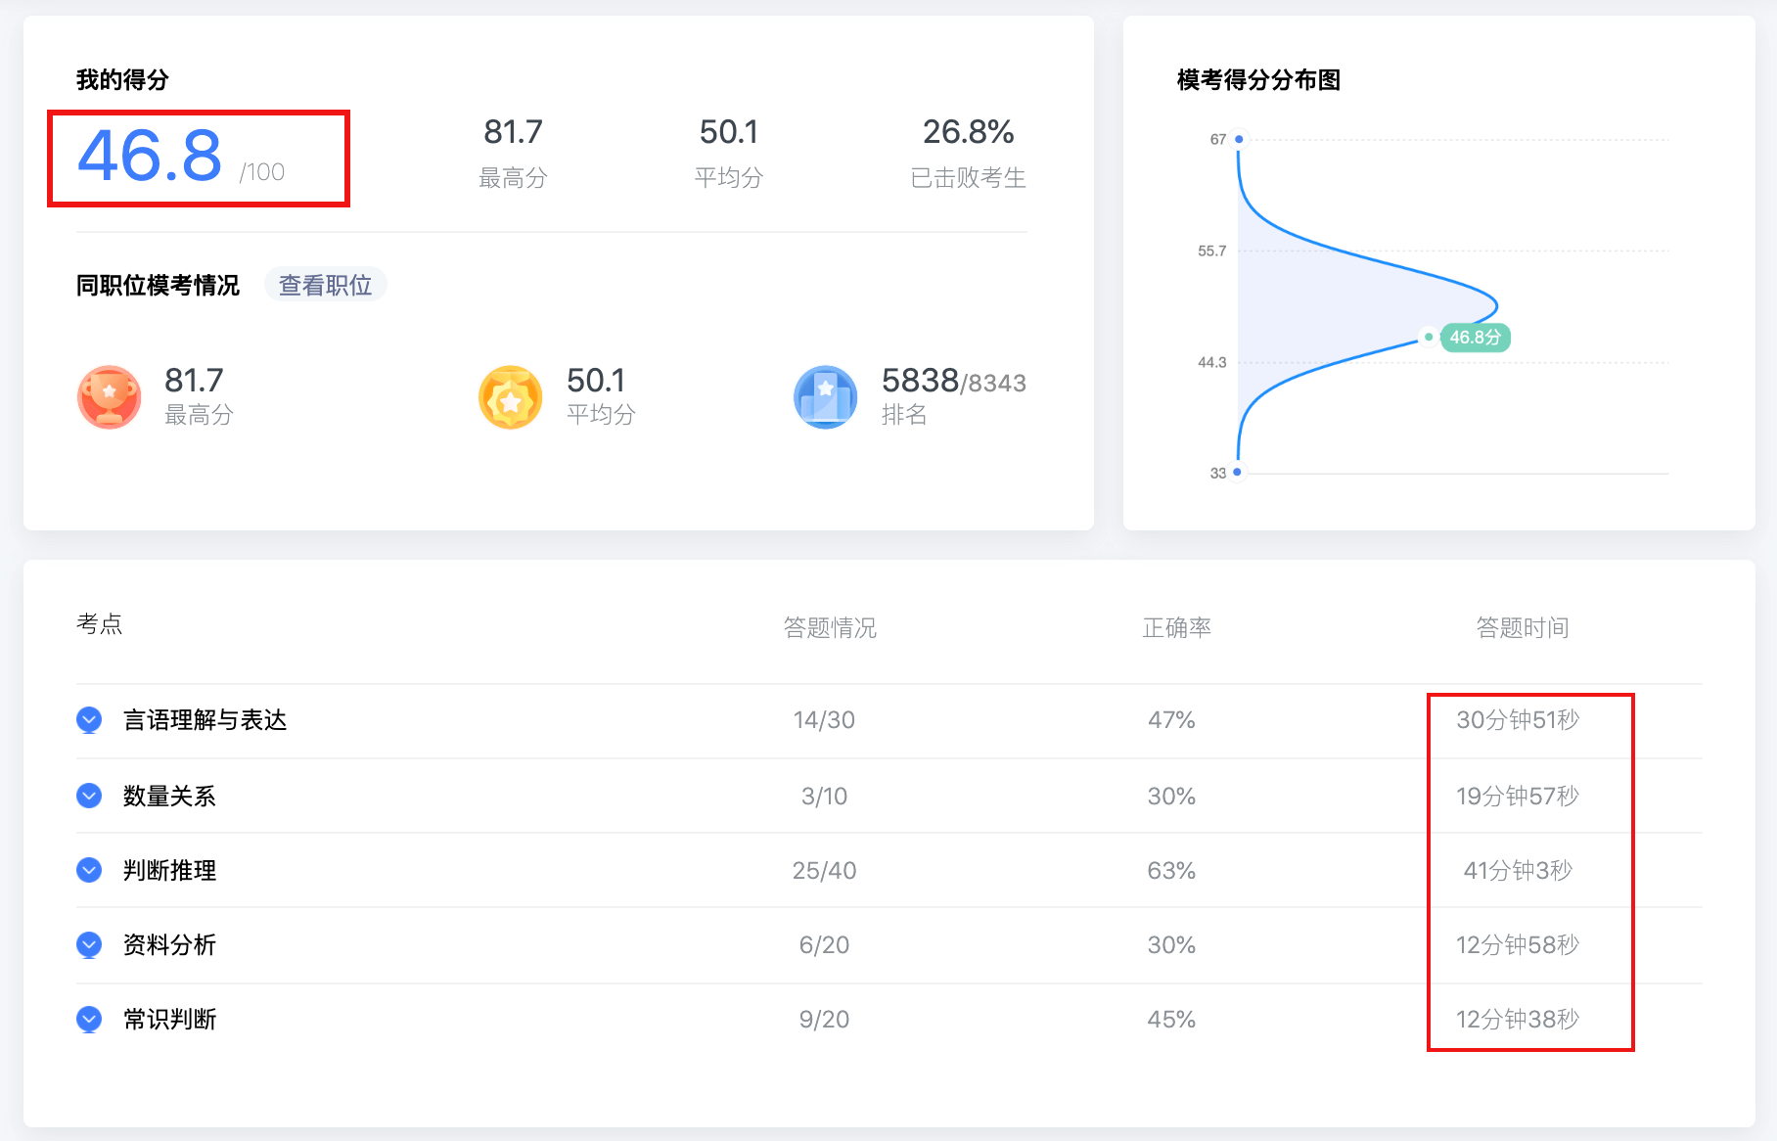Toggle the 资料分析 row arrow icon
The image size is (1777, 1141).
point(89,944)
